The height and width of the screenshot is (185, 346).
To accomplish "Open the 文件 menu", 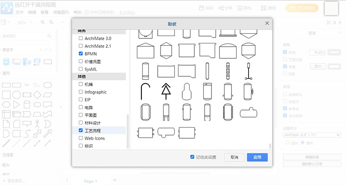I will (x=19, y=12).
